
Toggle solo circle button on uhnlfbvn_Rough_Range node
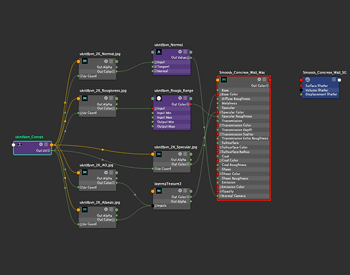tap(180, 98)
